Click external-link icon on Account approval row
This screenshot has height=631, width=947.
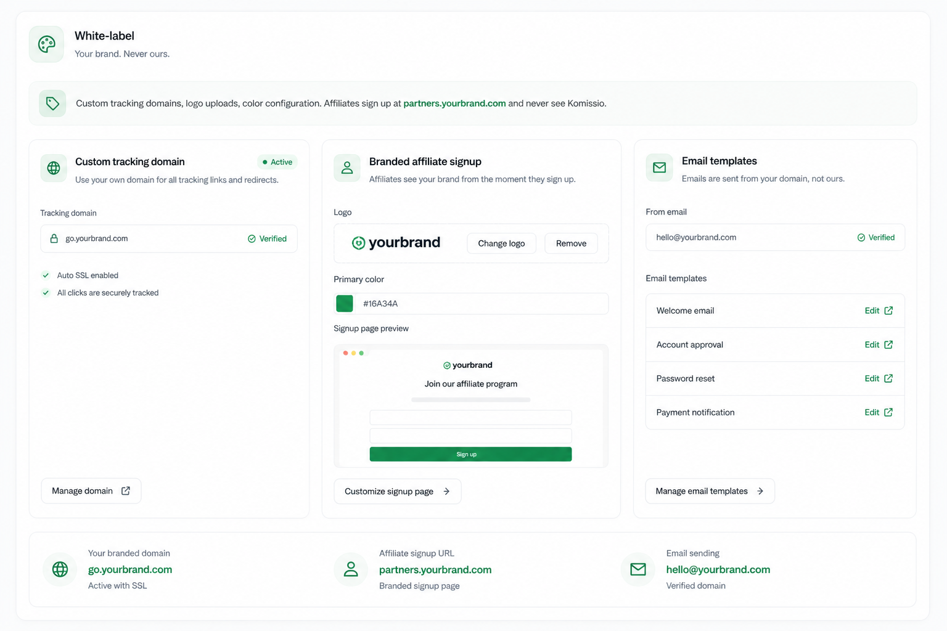(888, 344)
